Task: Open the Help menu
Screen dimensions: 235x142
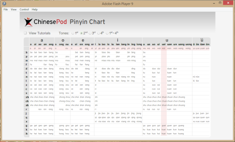Action: tap(35, 10)
